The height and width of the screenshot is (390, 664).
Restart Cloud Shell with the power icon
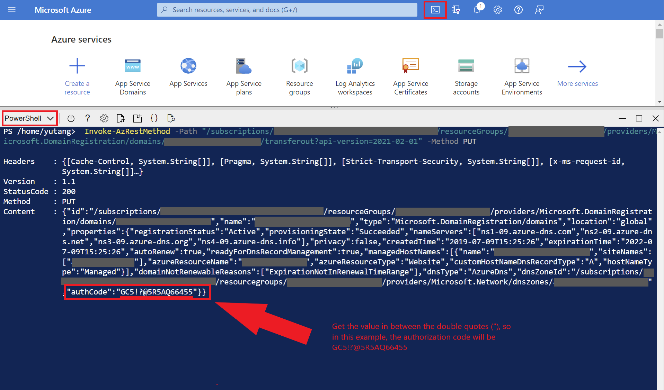[x=71, y=118]
